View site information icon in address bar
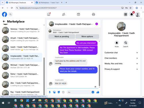This screenshot has height=108, width=144. point(17,8)
